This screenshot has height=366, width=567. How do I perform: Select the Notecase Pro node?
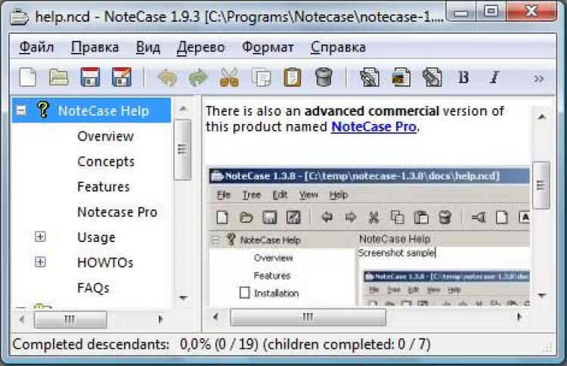click(x=117, y=212)
